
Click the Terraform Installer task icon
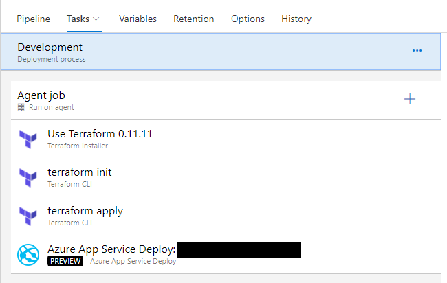pyautogui.click(x=28, y=139)
